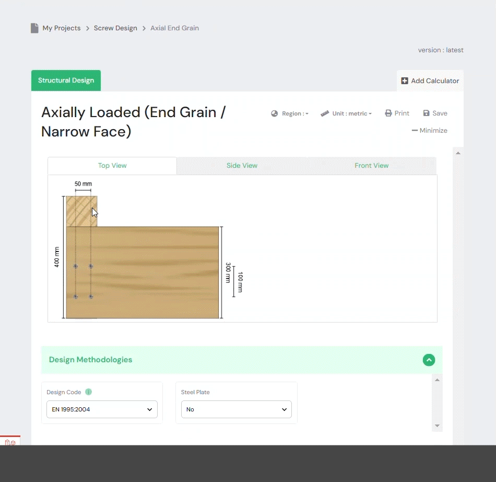Click the plus icon in Add Calculator
Image resolution: width=496 pixels, height=482 pixels.
[405, 81]
